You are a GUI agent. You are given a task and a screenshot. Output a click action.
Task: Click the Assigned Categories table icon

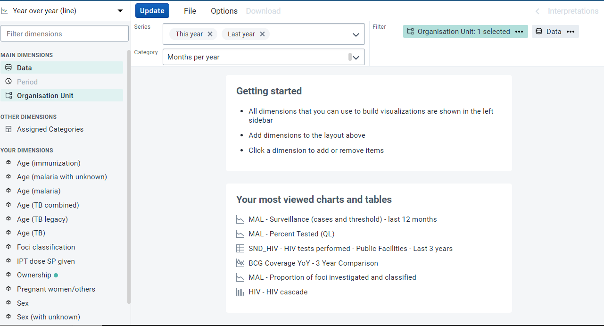[x=8, y=129]
